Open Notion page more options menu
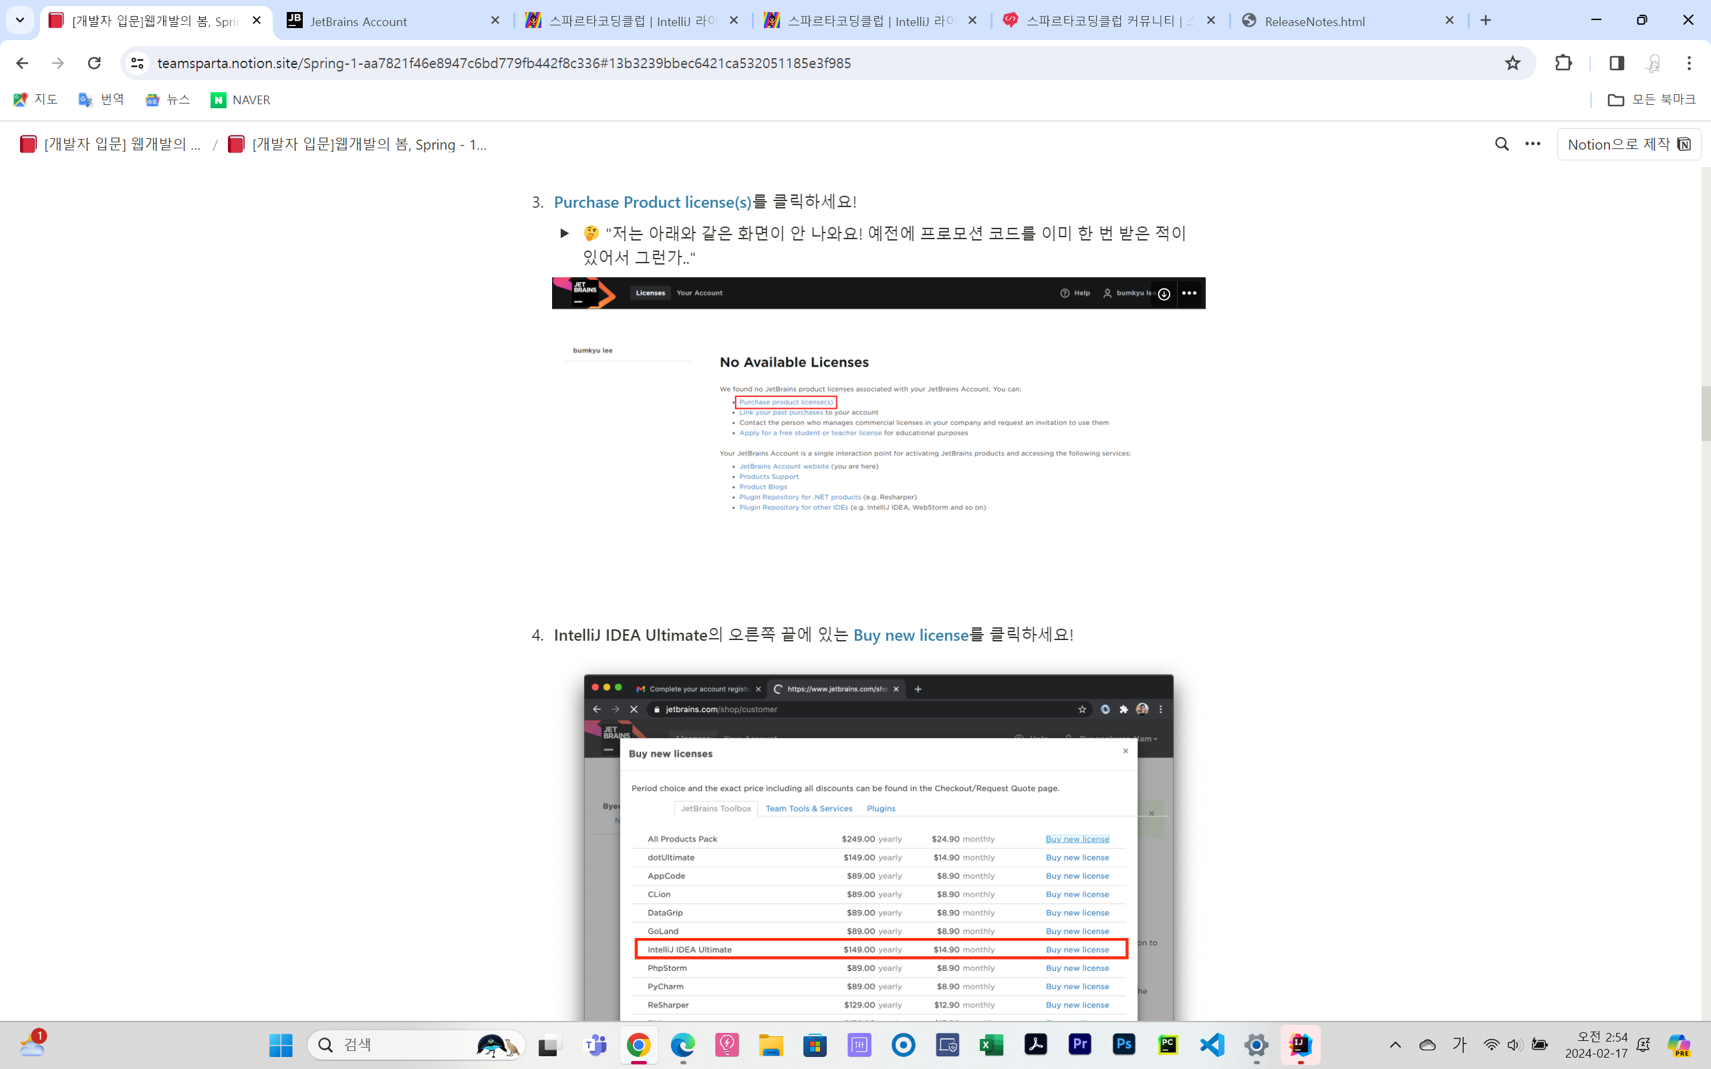 coord(1533,144)
